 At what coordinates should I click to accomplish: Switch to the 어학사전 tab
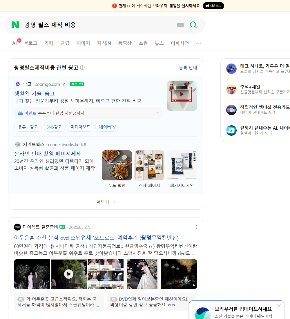pos(180,43)
